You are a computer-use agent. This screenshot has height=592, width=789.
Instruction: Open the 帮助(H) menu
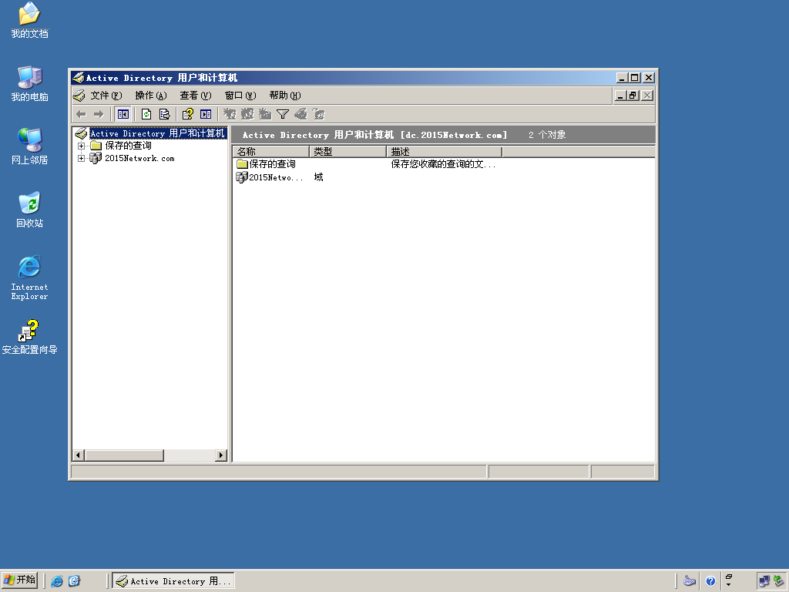(285, 95)
